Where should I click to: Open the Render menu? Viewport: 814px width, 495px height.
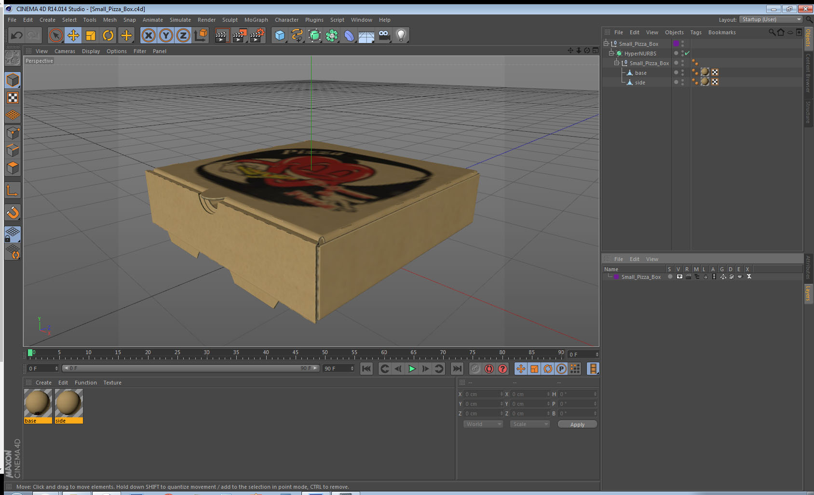pyautogui.click(x=206, y=20)
